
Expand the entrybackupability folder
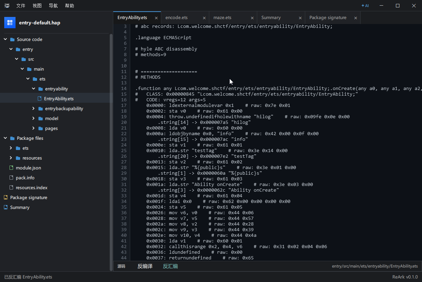[34, 108]
